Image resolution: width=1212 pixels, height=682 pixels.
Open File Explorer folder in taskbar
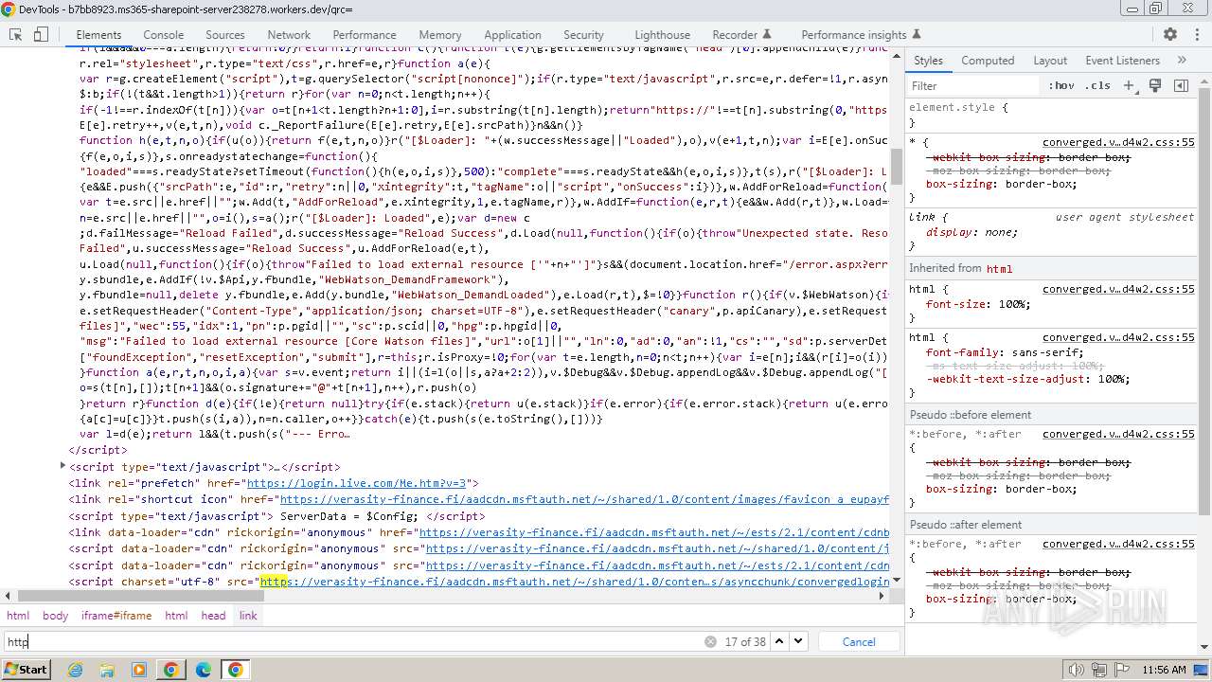click(108, 670)
